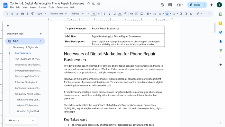Open line and paragraph spacing
Image resolution: width=225 pixels, height=127 pixels.
point(155,14)
